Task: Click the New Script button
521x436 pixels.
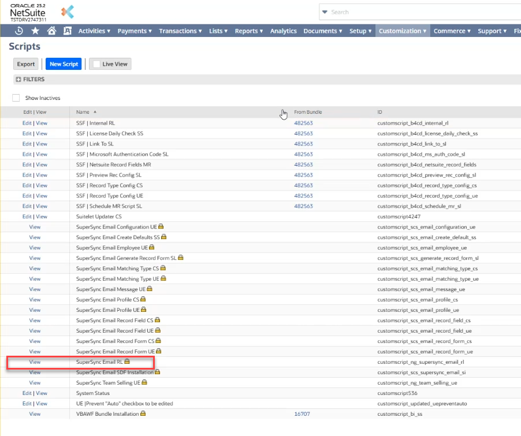Action: [64, 64]
